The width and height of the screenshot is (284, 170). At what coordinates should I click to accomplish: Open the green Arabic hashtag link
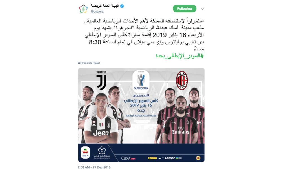179,56
